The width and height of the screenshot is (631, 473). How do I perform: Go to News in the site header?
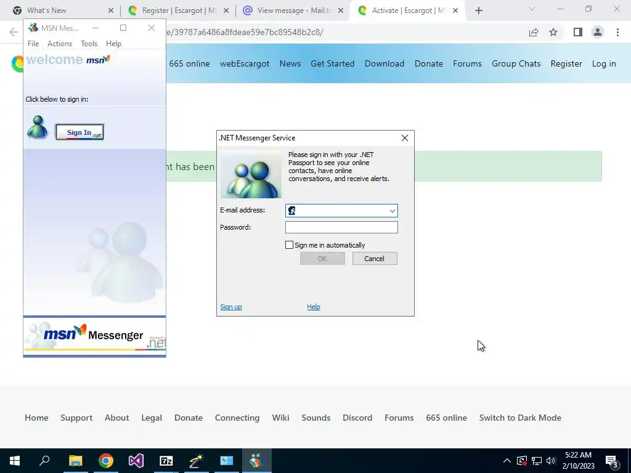click(x=290, y=63)
